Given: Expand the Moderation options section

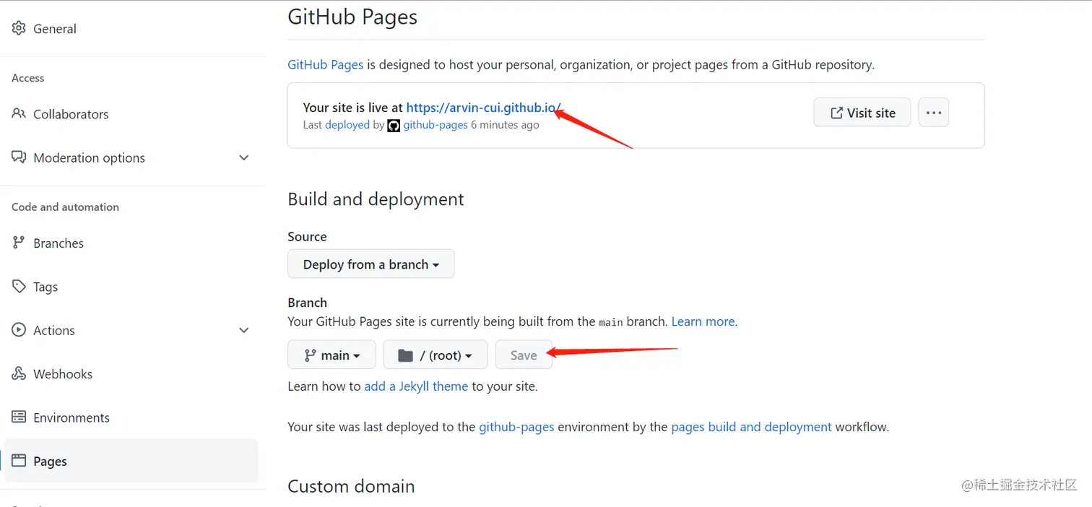Looking at the screenshot, I should coord(244,157).
